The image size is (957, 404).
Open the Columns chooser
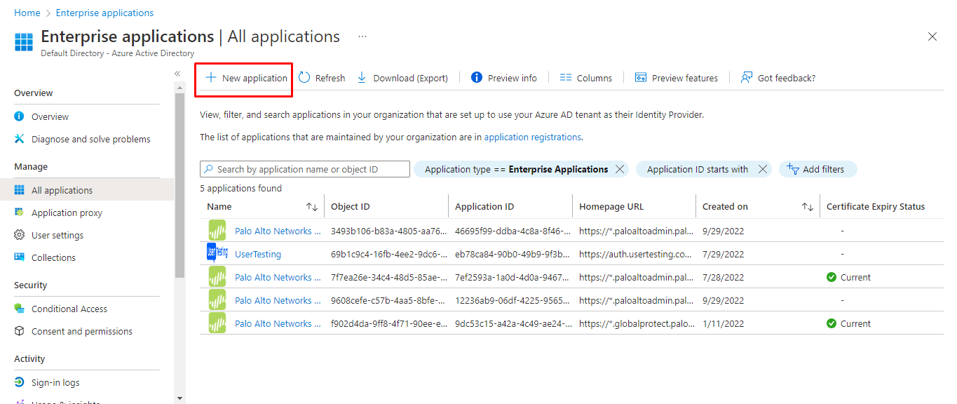pos(586,78)
